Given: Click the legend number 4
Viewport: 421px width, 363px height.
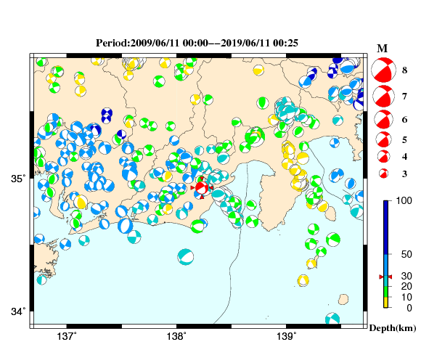Looking at the screenshot, I should coord(404,157).
